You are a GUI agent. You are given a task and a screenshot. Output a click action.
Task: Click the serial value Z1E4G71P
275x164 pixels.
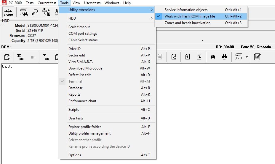pos(35,31)
